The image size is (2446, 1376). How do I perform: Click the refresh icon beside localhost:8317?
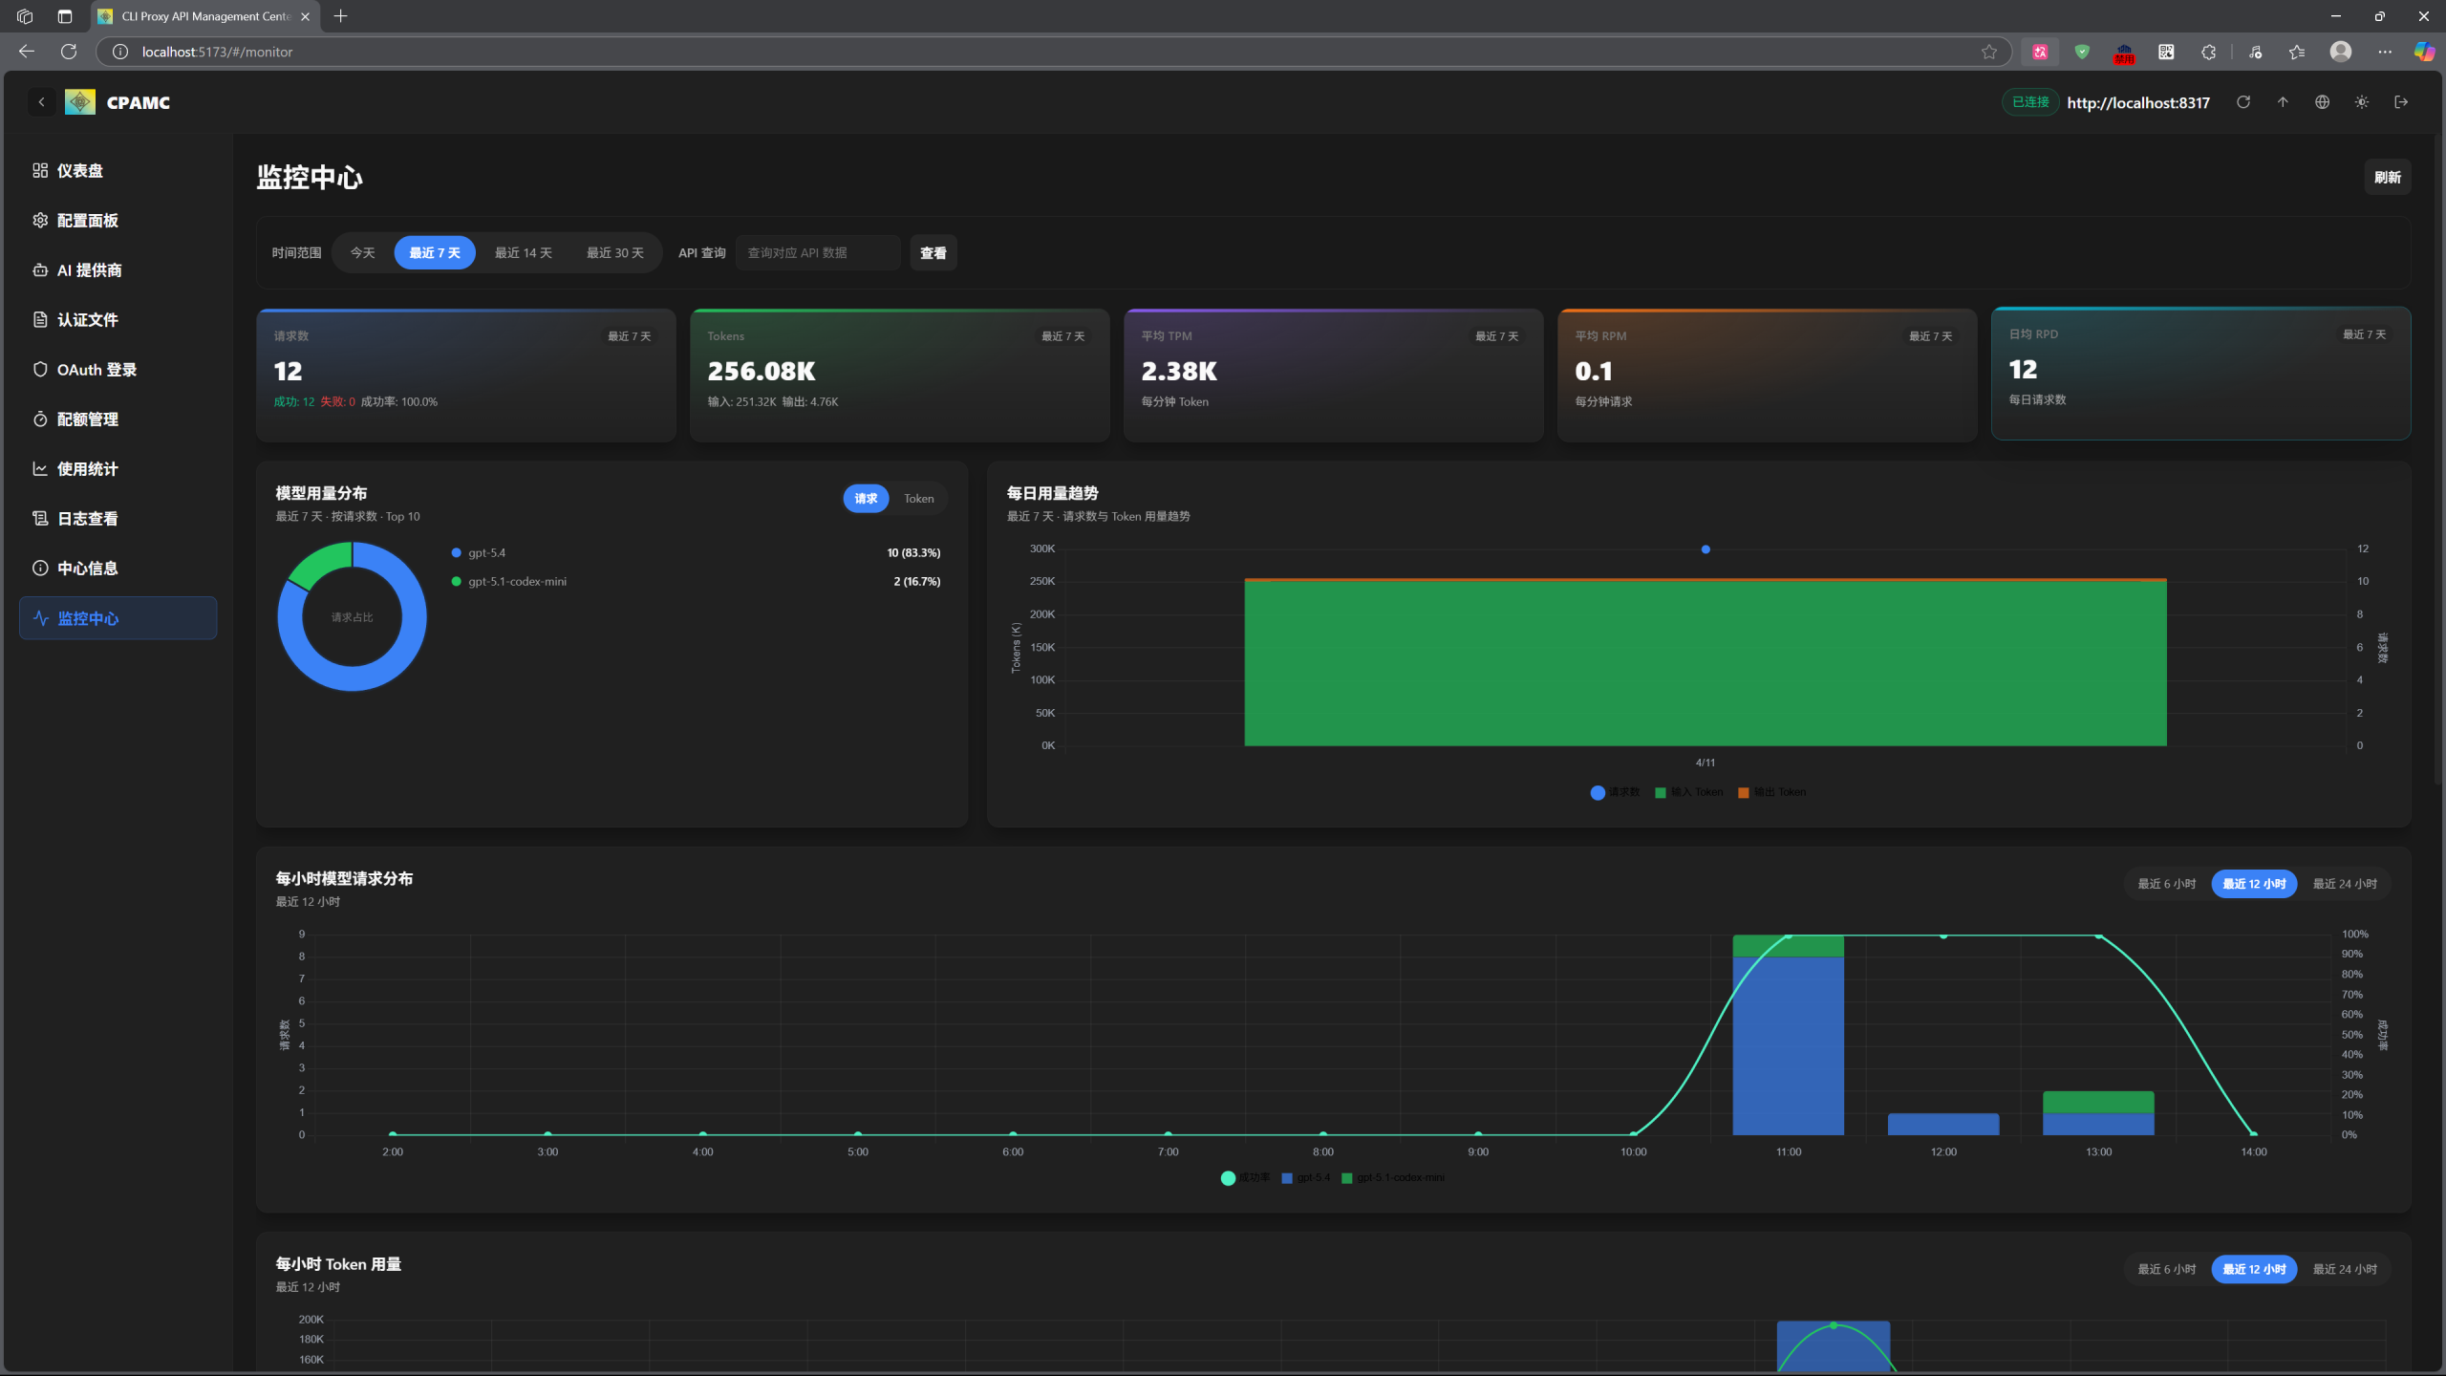click(2243, 102)
